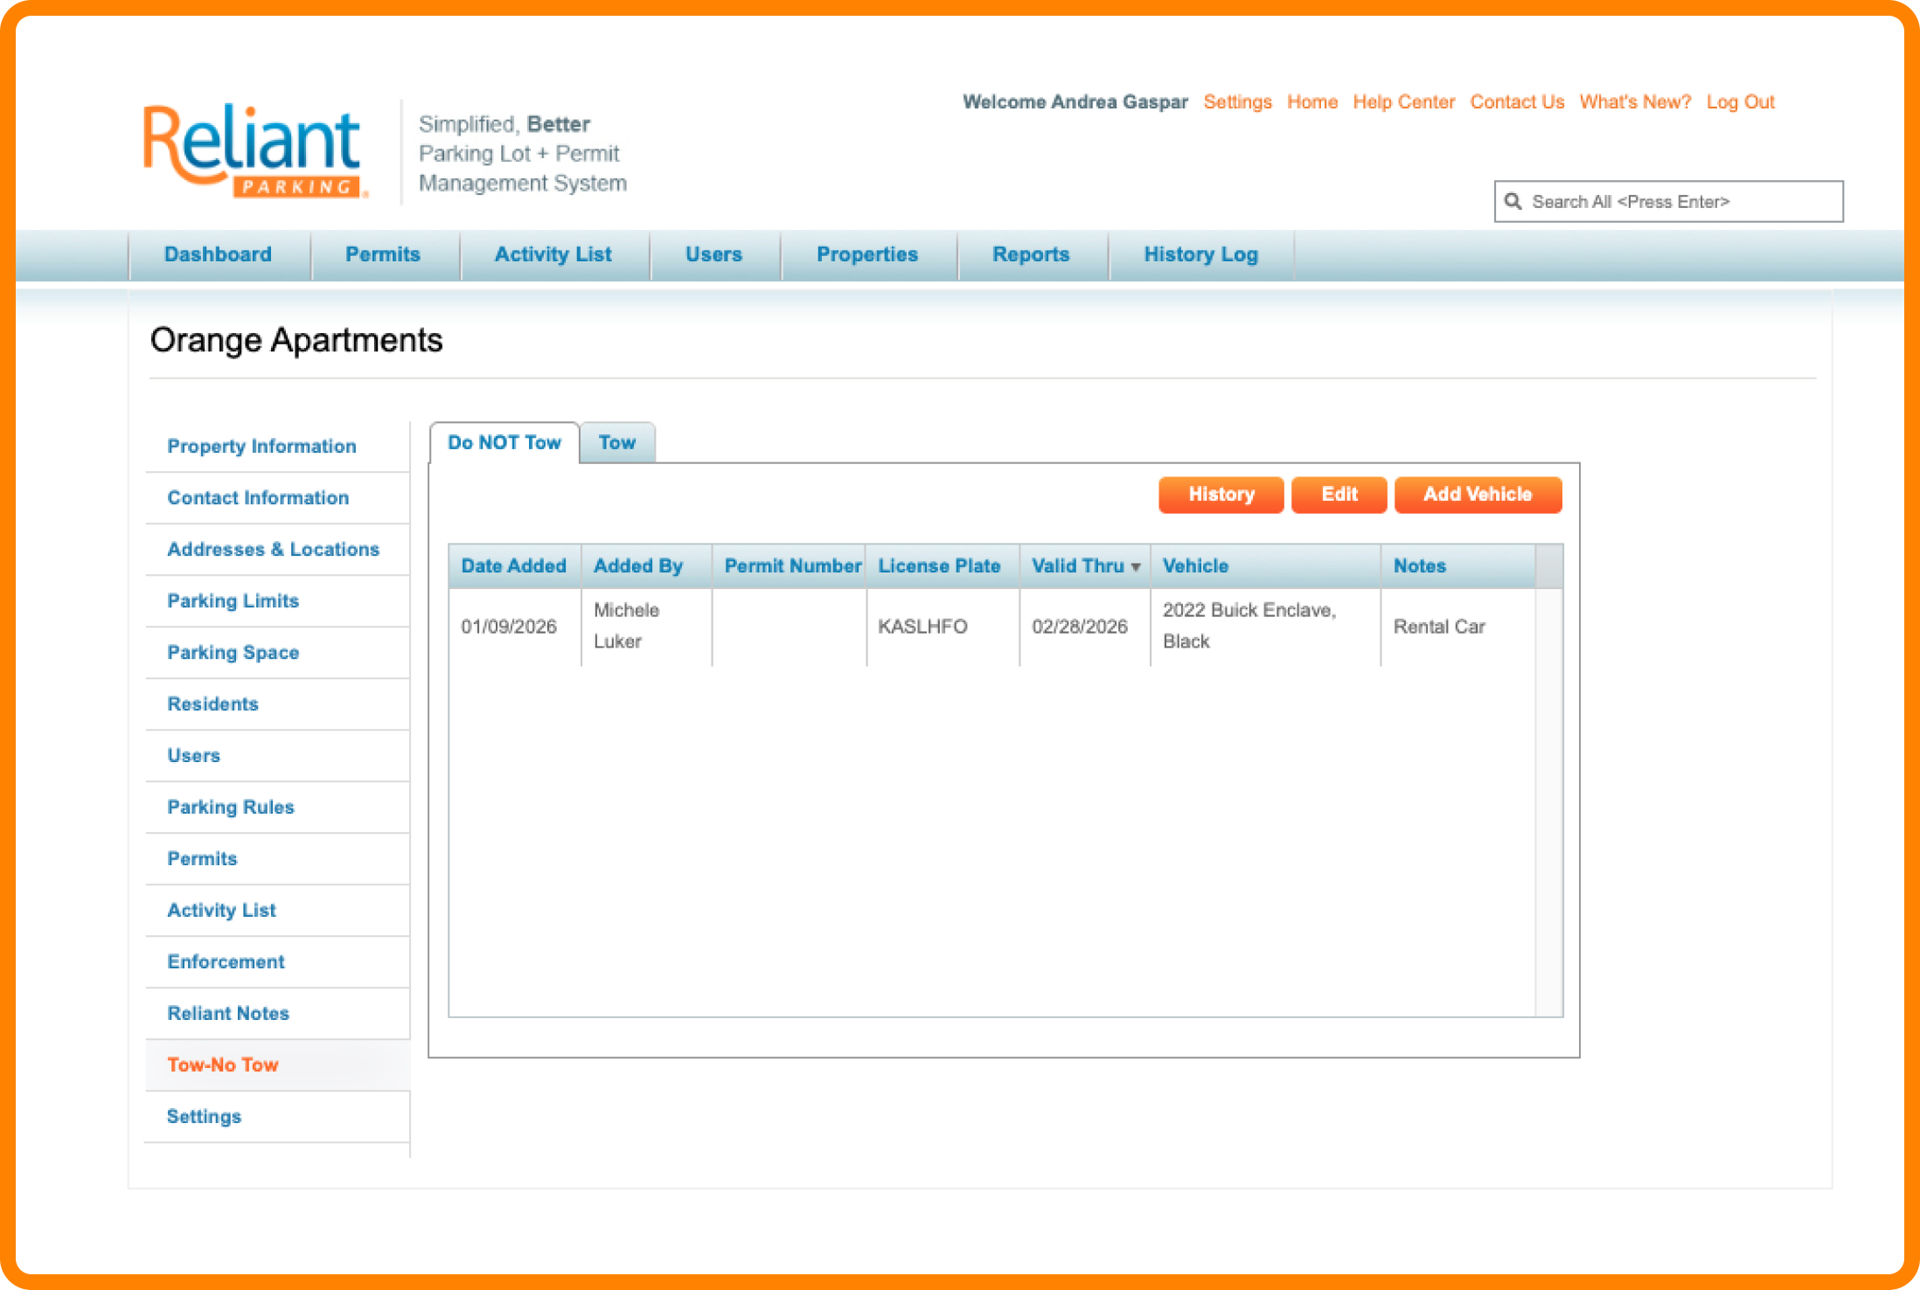Click the Log Out link

pyautogui.click(x=1740, y=102)
